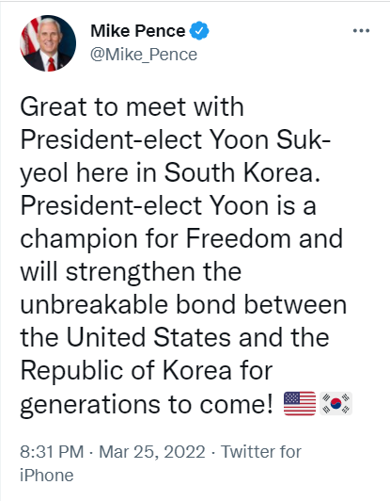Click the Mar 25, 2022 date
390x501 pixels.
click(152, 452)
